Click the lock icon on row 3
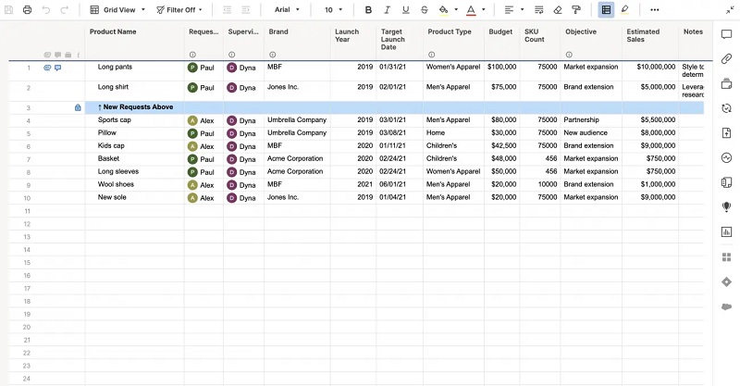The width and height of the screenshot is (740, 386). (x=78, y=107)
